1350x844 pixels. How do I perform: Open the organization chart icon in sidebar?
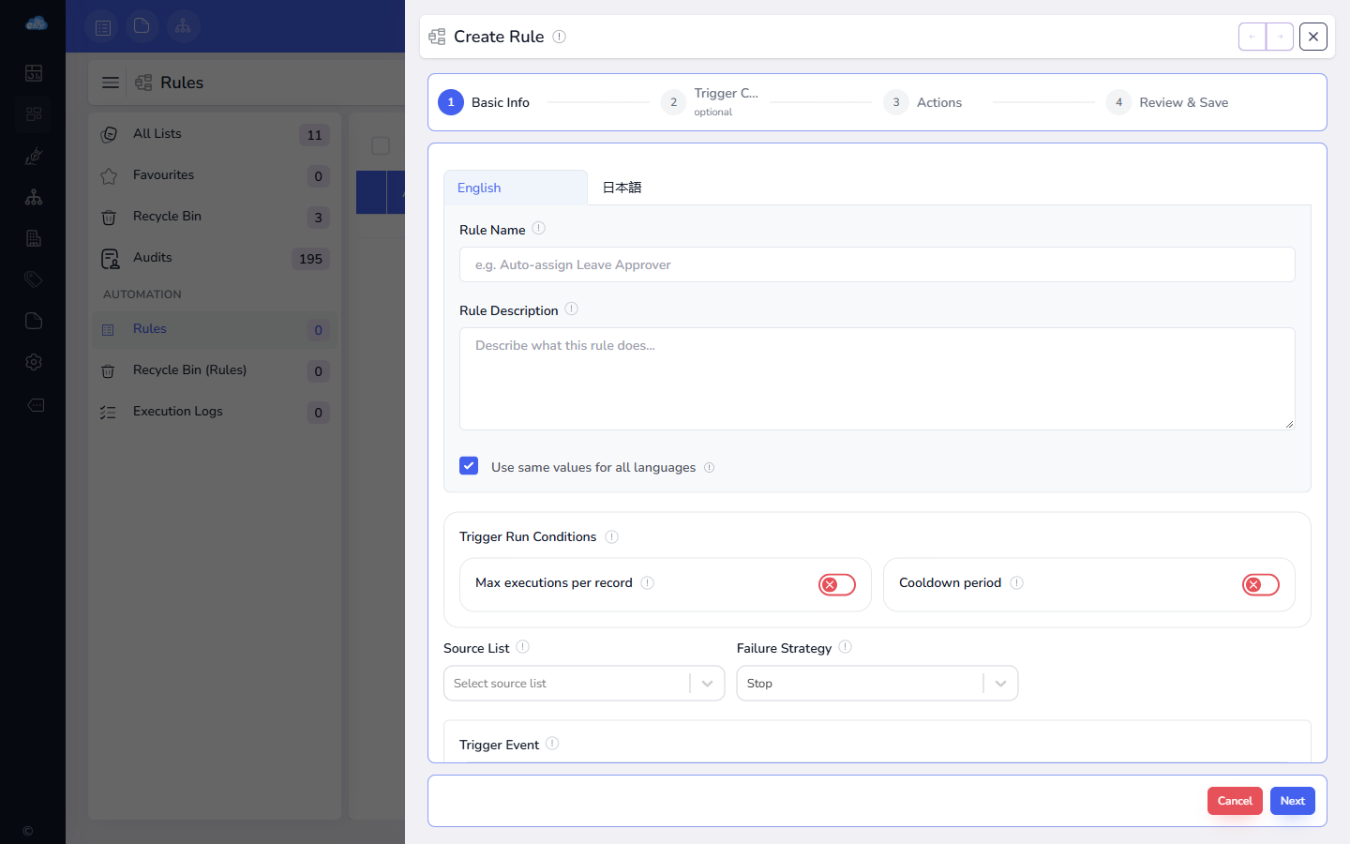click(34, 197)
